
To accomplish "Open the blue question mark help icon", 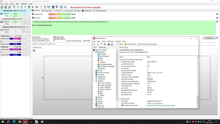I will click(61, 7).
